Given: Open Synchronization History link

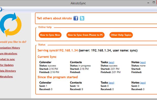Looking at the screenshot, I should [x=10, y=48].
